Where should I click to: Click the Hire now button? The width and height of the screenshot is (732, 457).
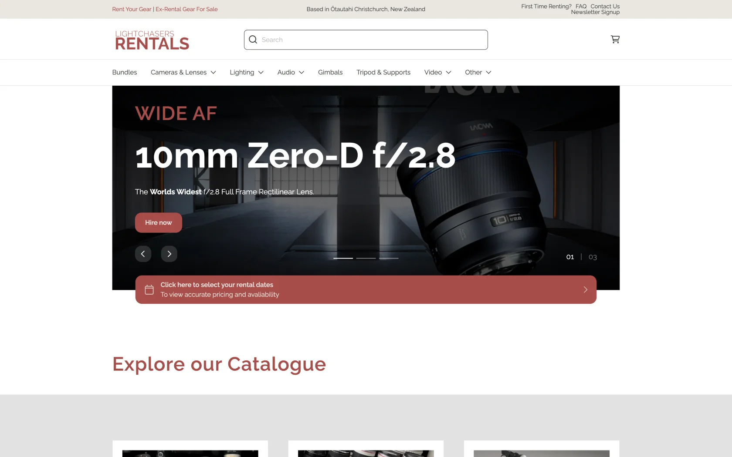pyautogui.click(x=159, y=222)
